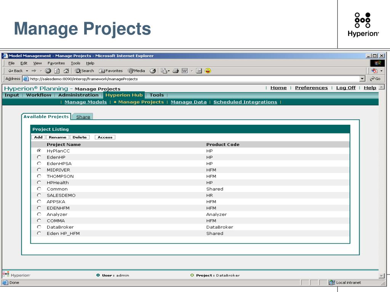Open the Administration navigation tab

[x=78, y=95]
